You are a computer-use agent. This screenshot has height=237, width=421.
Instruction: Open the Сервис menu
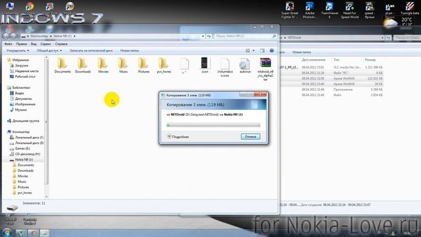45,44
